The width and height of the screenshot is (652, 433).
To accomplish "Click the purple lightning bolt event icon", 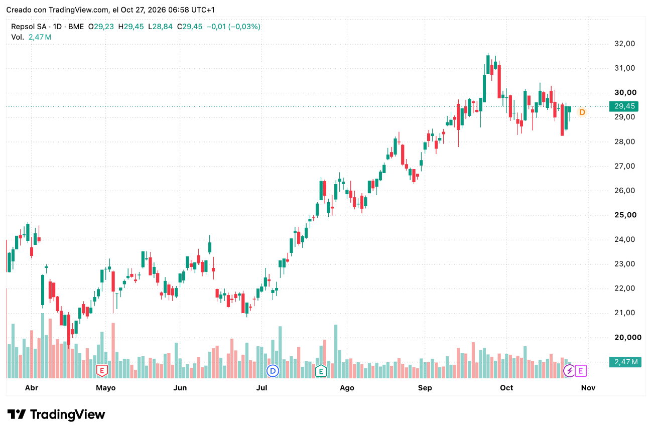I will click(569, 371).
